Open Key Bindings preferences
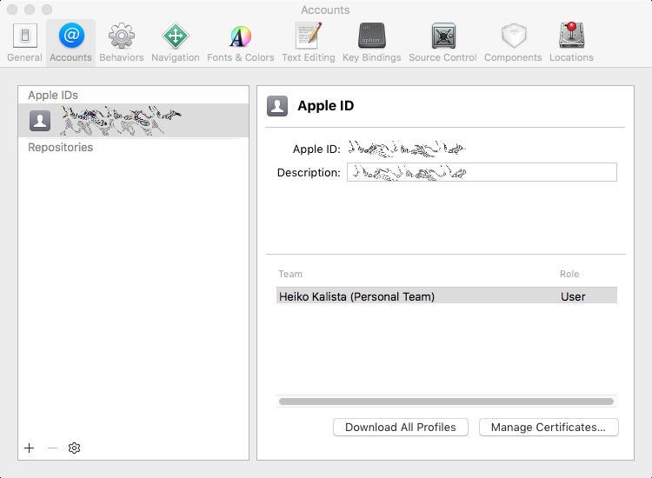652x478 pixels. pos(371,43)
